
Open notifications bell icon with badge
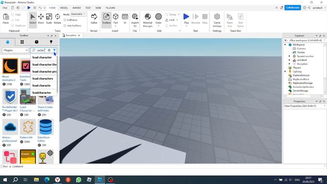click(x=282, y=8)
